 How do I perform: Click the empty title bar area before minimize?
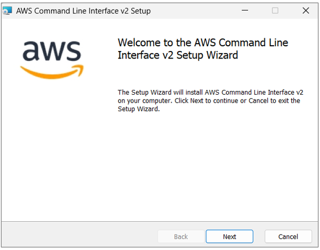tap(194, 11)
